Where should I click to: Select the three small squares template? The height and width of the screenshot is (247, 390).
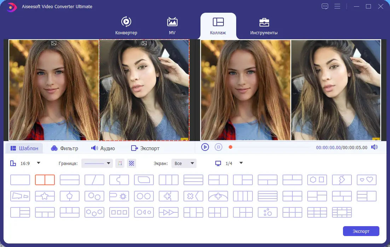tap(119, 212)
